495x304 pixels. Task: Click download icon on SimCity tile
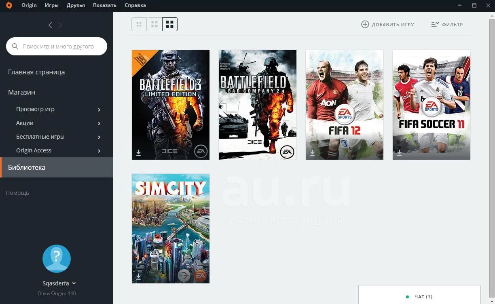(x=138, y=276)
